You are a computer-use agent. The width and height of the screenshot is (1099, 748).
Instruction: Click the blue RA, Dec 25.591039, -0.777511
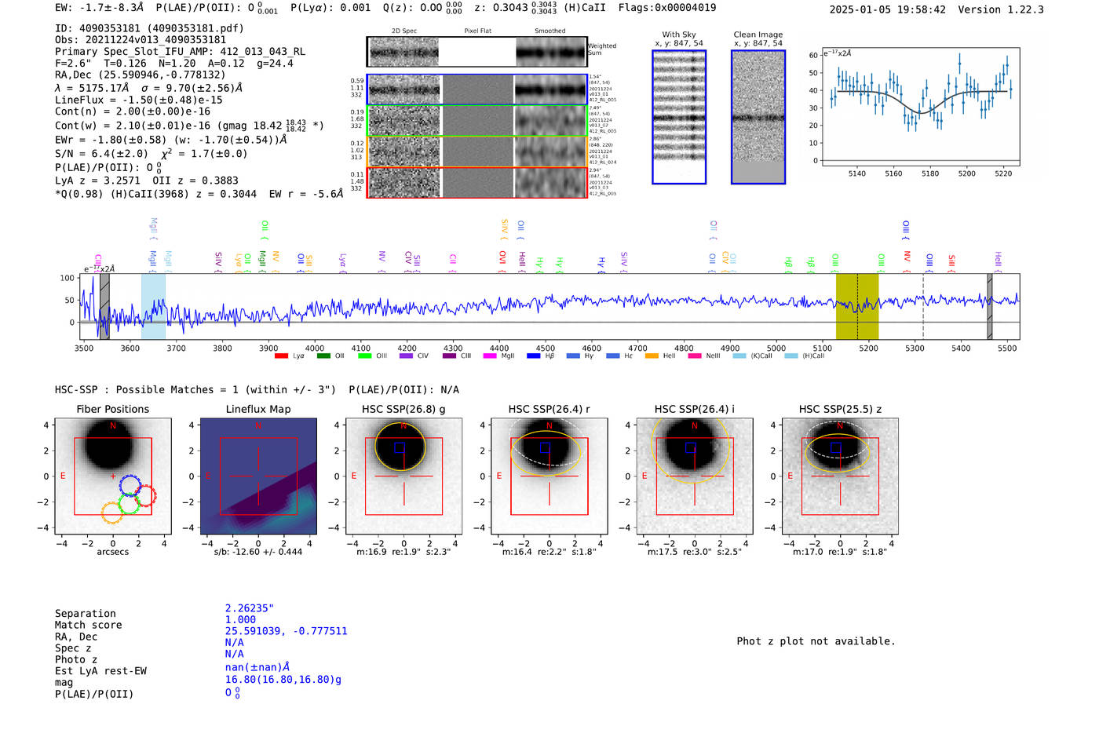(x=286, y=631)
